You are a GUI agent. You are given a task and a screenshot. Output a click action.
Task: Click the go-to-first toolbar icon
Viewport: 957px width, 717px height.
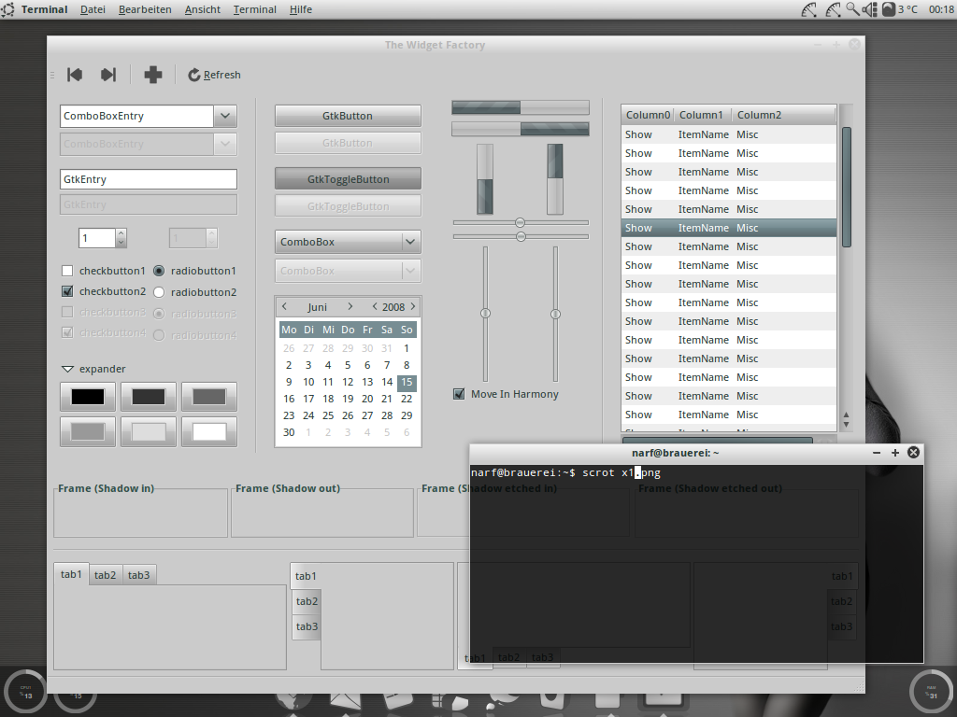[x=75, y=75]
